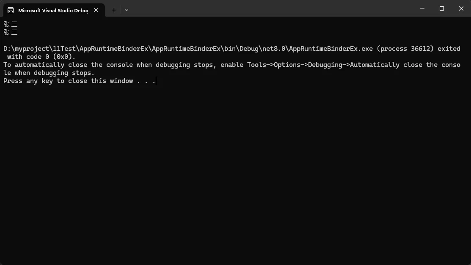Click the terminal icon on the tab
Image resolution: width=471 pixels, height=265 pixels.
pyautogui.click(x=11, y=10)
